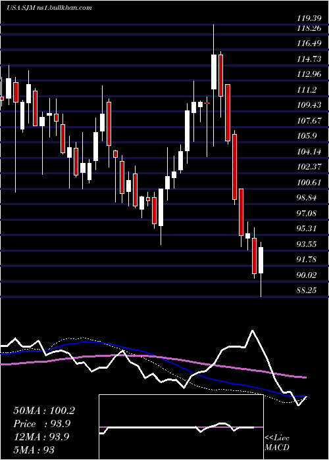The height and width of the screenshot is (460, 329).
Task: Click the 97.08 price axis label
Action: coord(307,214)
